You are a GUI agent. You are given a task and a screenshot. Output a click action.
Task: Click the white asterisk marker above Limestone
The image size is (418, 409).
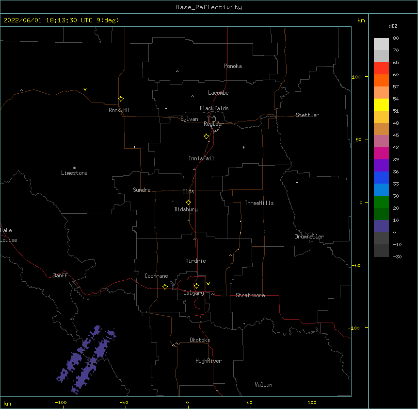(x=74, y=168)
